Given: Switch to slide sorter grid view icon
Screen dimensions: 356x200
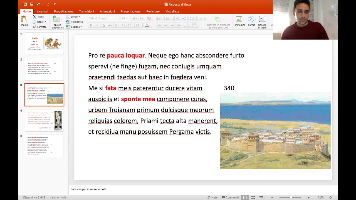Looking at the screenshot, I should tap(253, 197).
